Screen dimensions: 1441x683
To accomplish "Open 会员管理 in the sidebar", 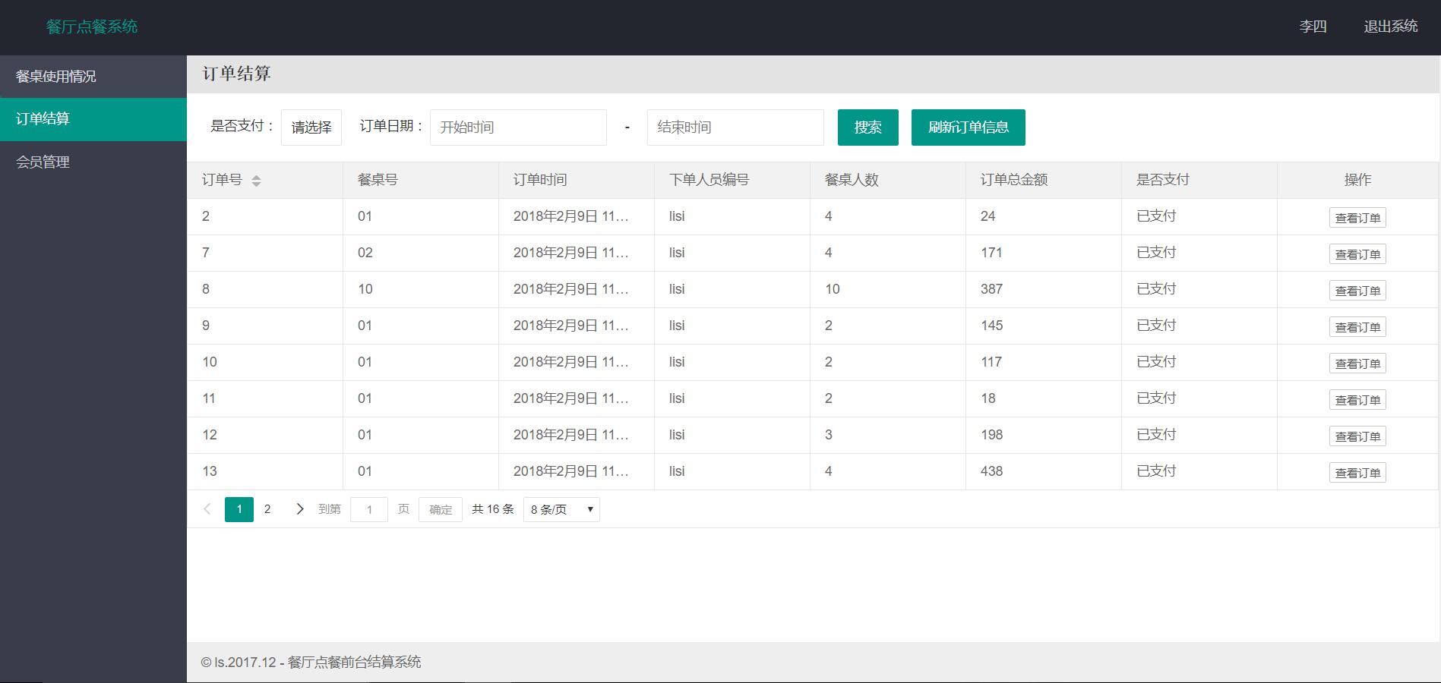I will tap(93, 162).
